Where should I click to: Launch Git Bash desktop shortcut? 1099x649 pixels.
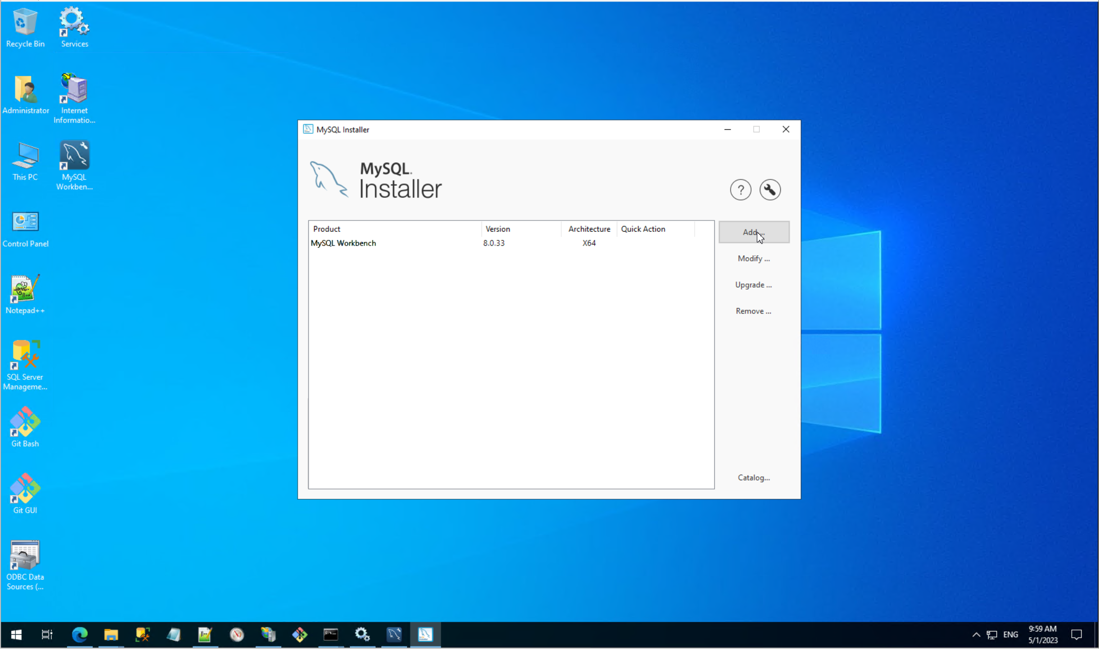tap(25, 427)
